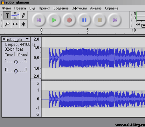Click the track pan slider handle

coord(16,71)
